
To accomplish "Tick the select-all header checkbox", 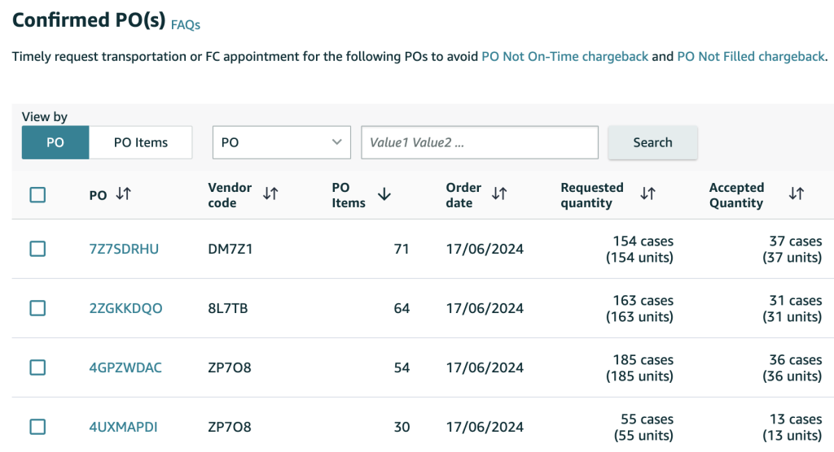I will 37,195.
